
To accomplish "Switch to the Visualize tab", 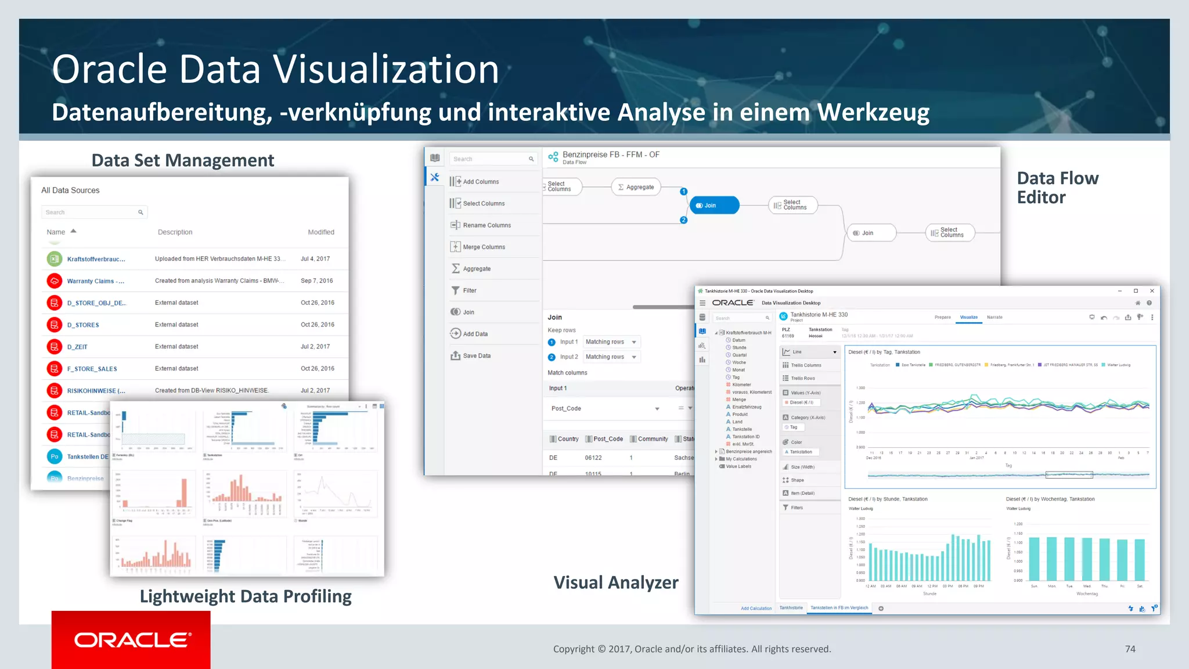I will click(968, 317).
